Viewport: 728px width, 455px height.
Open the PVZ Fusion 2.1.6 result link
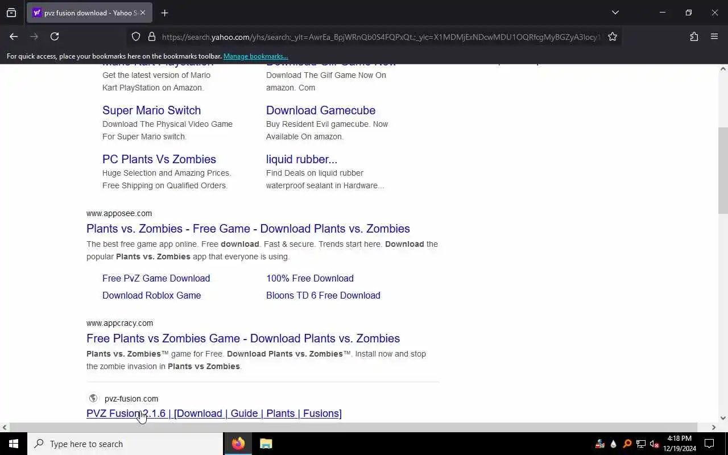click(x=214, y=413)
